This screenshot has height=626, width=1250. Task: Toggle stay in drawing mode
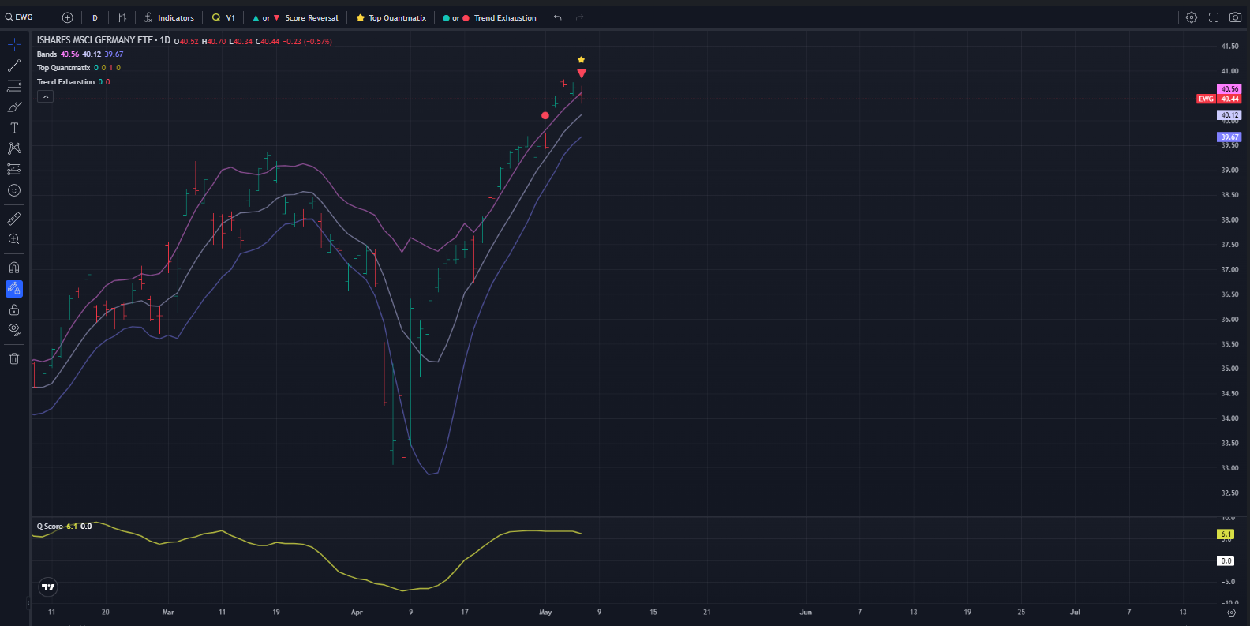[x=14, y=289]
